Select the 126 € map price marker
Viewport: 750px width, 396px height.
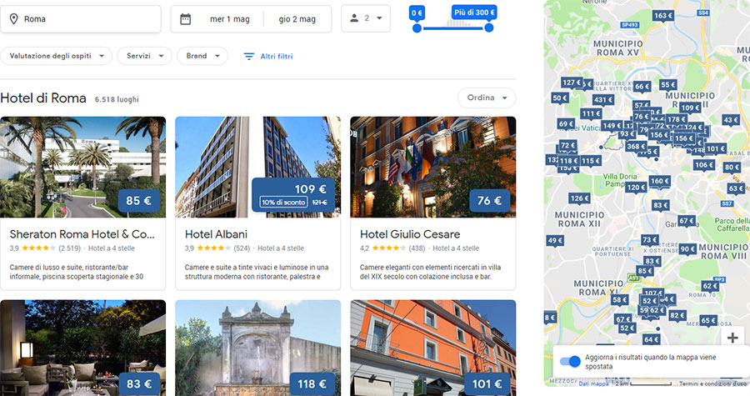click(x=579, y=198)
